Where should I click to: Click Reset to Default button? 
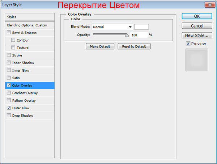tap(134, 46)
